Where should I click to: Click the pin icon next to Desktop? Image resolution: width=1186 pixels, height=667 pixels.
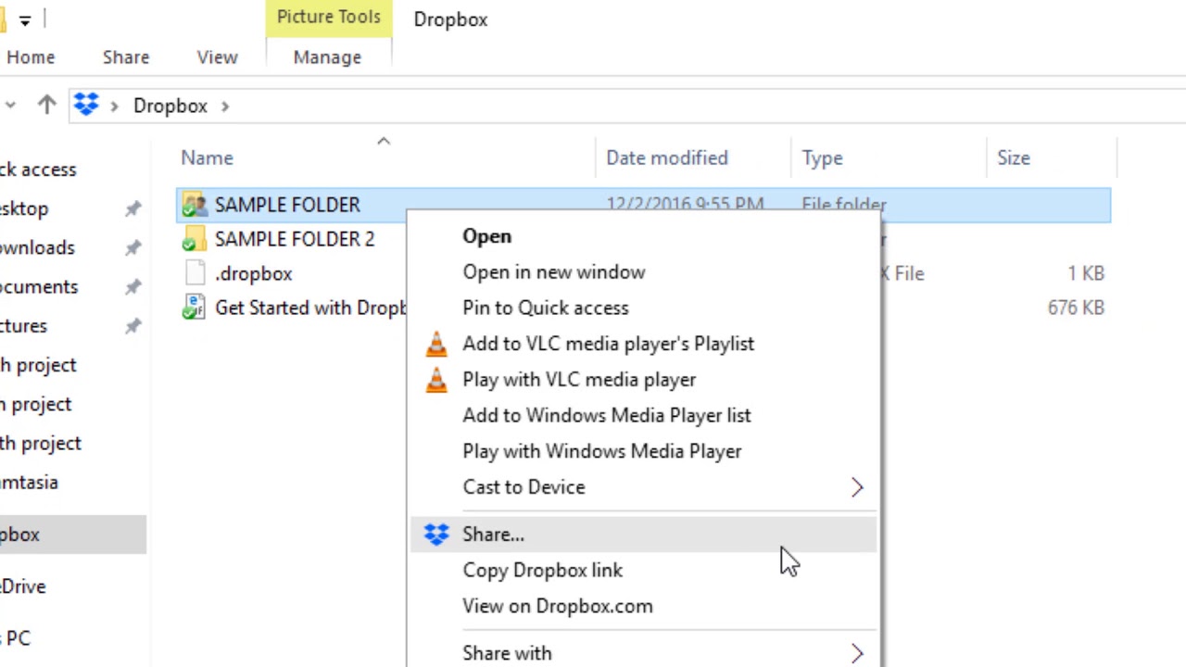tap(133, 208)
